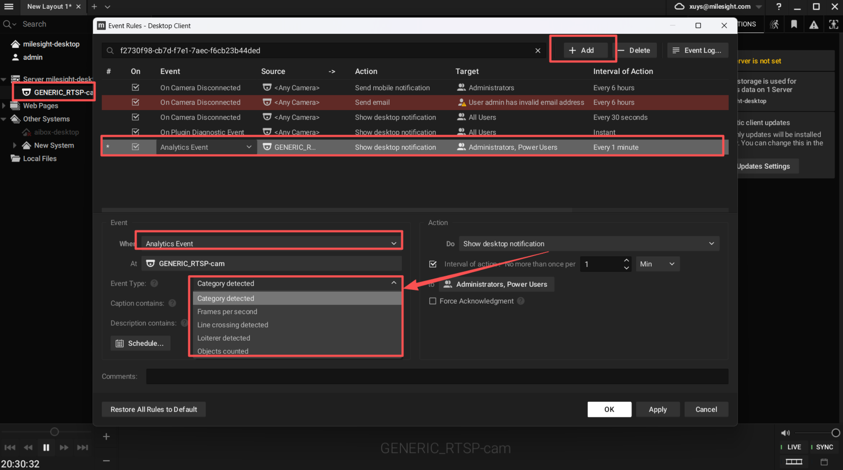Choose Loiterer detected from the list
This screenshot has height=470, width=843.
coord(224,338)
